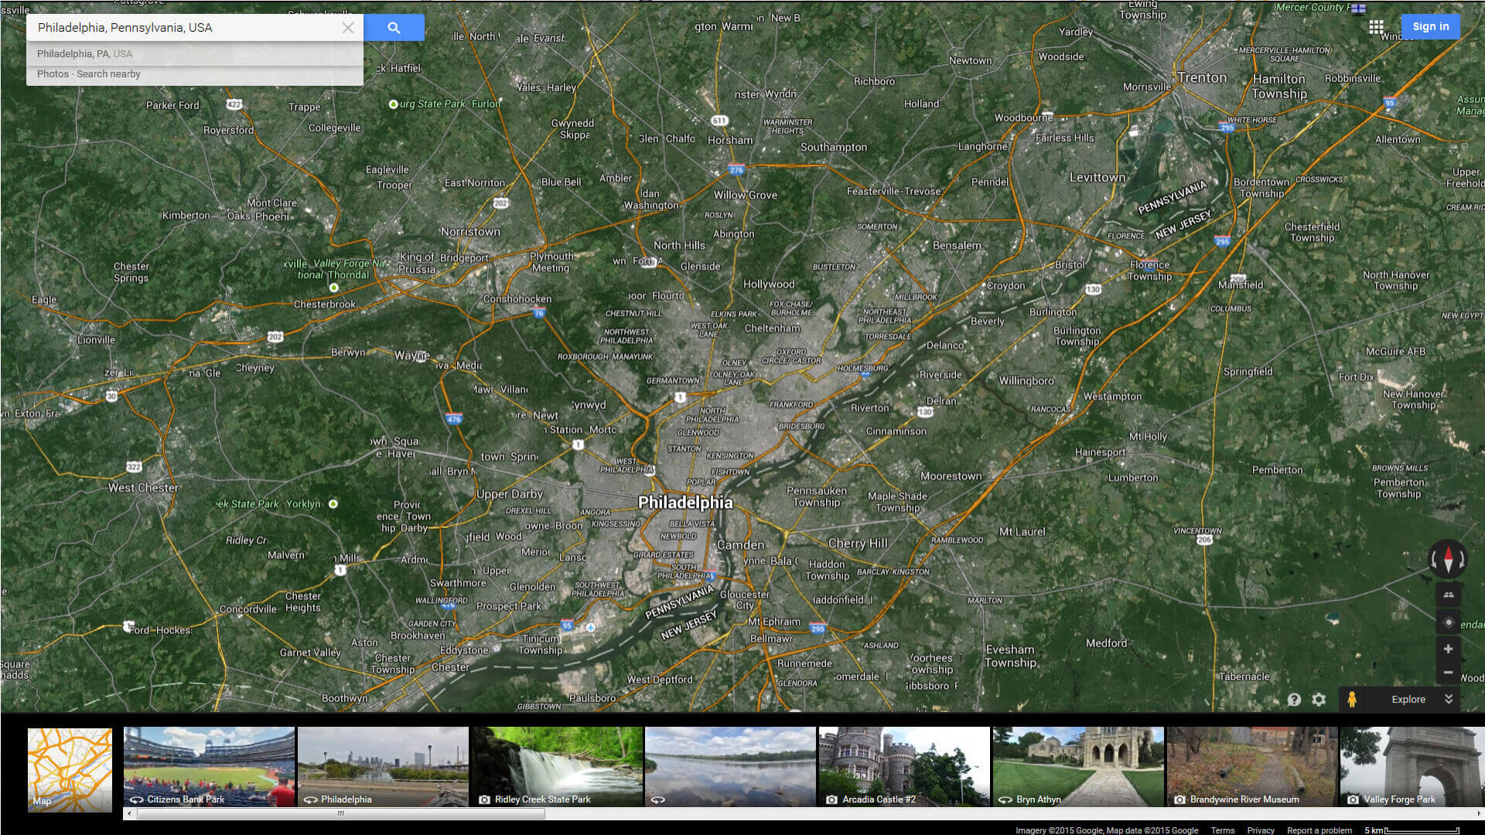1485x835 pixels.
Task: Click the compass to reset north
Action: [1448, 558]
